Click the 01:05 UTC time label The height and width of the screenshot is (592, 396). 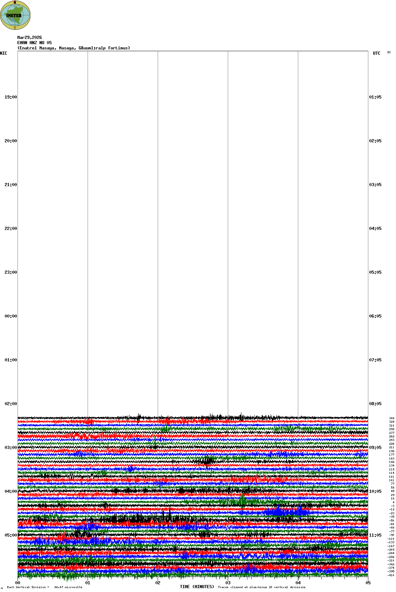tap(375, 97)
